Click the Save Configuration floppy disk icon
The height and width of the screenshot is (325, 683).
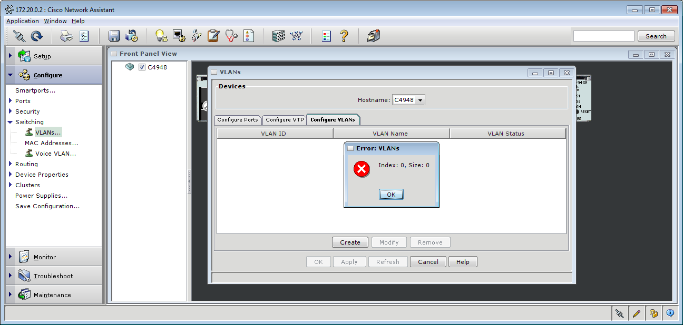(x=114, y=36)
